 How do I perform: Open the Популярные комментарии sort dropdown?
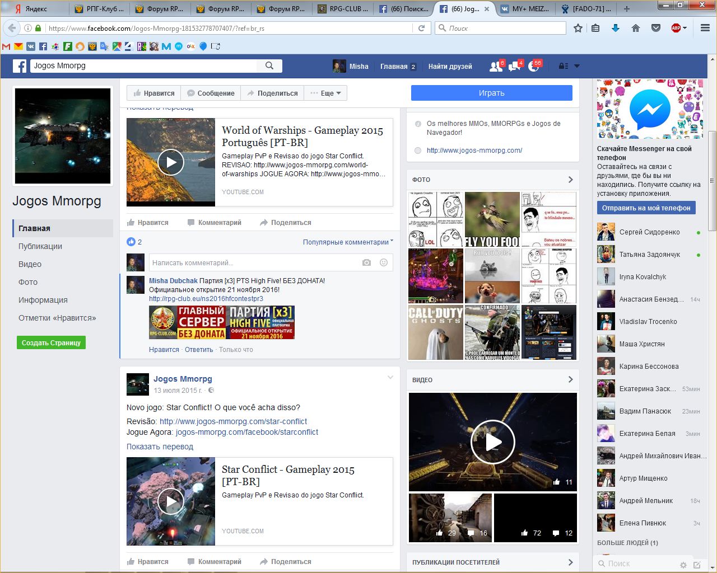coord(348,242)
